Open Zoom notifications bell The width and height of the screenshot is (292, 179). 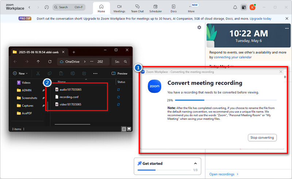click(x=235, y=7)
